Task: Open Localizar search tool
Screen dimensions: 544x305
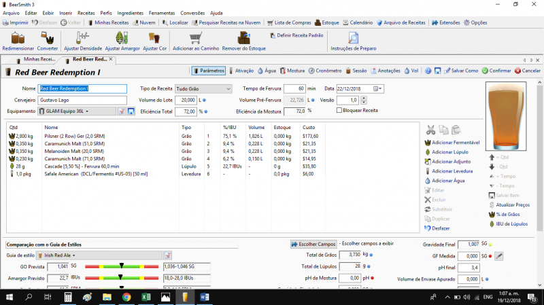Action: 175,22
